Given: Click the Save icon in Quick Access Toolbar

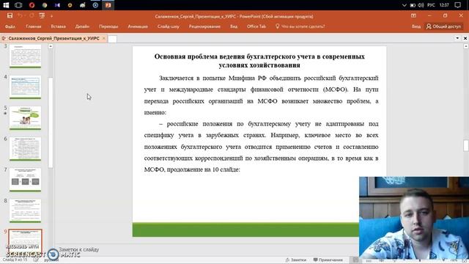Looking at the screenshot, I should pyautogui.click(x=10, y=15).
